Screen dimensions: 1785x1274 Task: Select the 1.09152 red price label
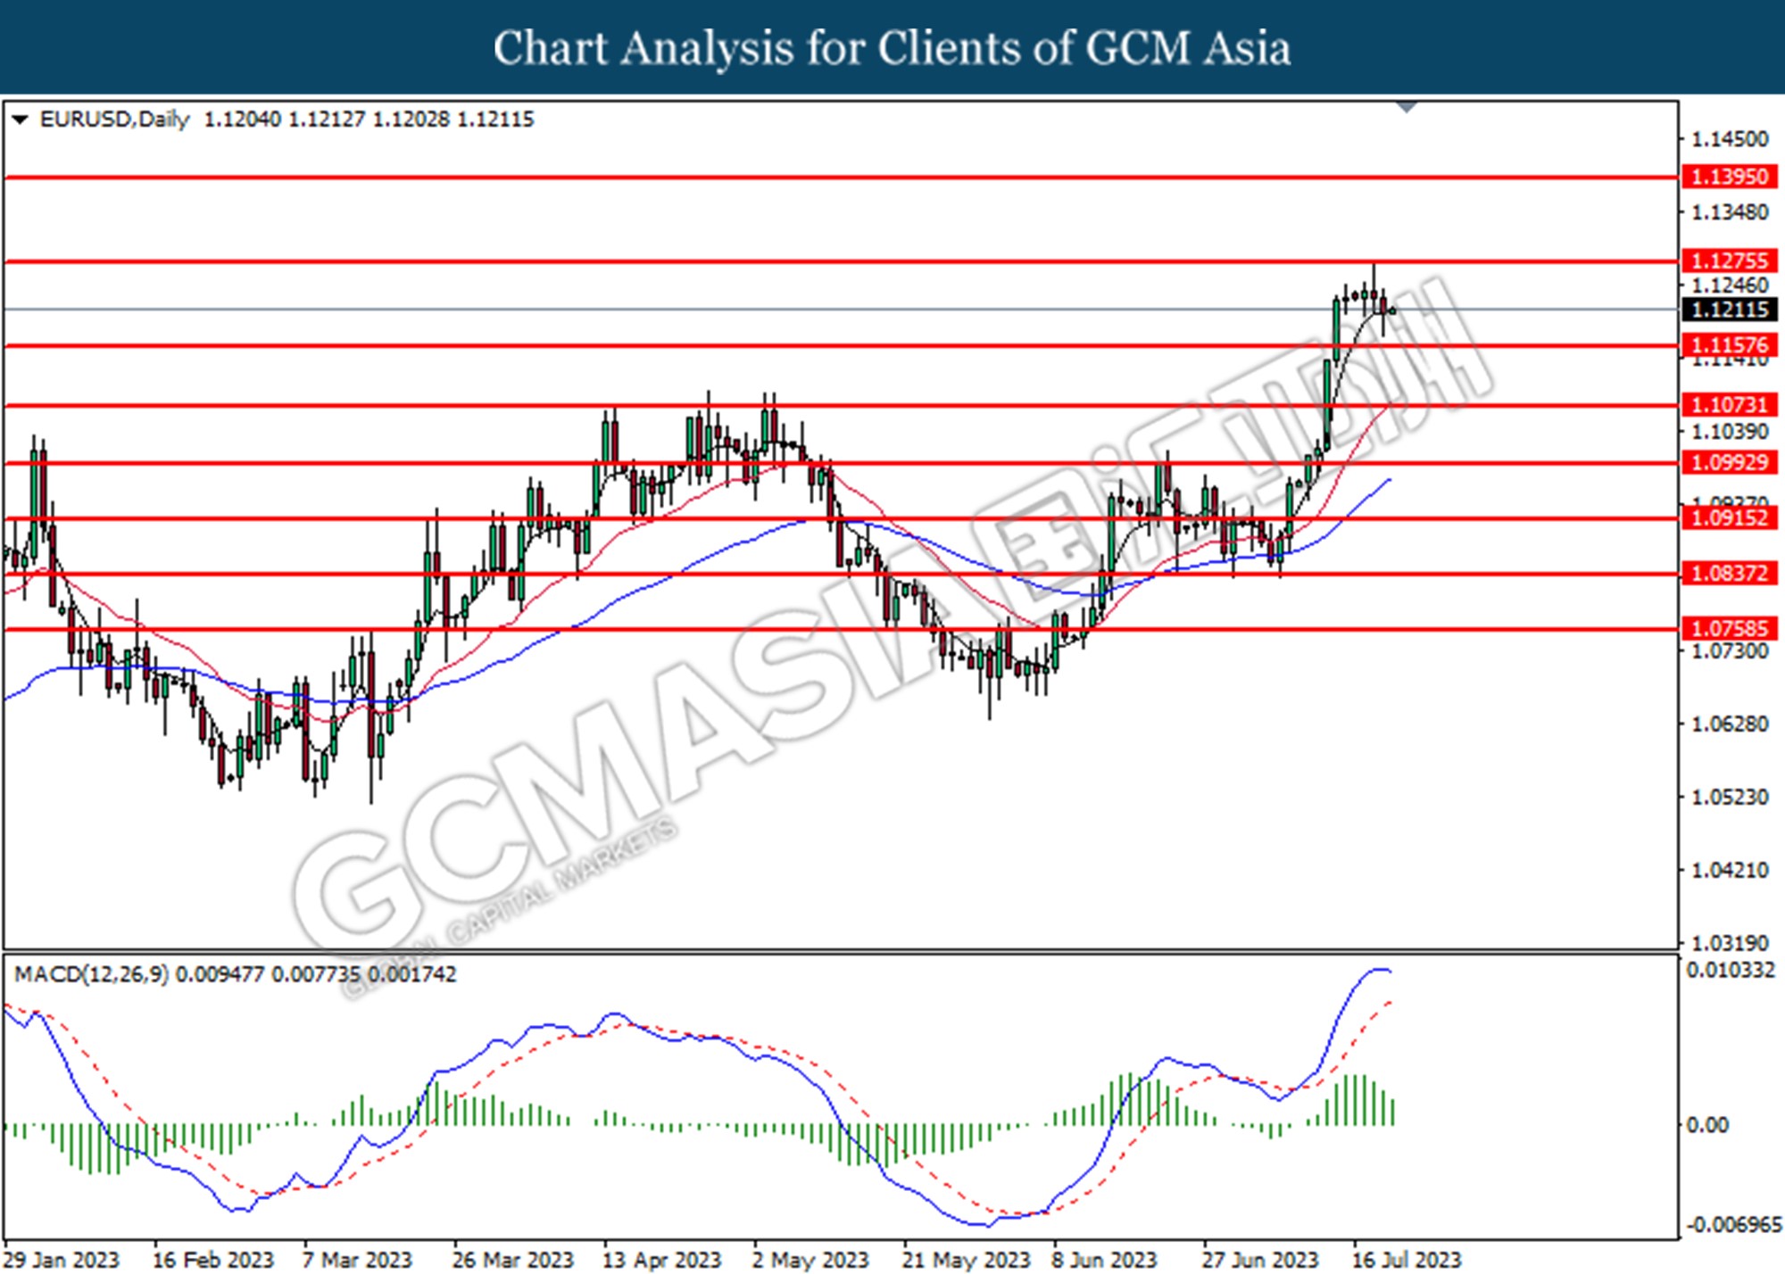1730,518
